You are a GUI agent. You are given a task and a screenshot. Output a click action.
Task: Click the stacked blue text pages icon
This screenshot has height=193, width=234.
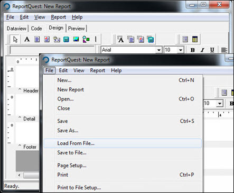pyautogui.click(x=131, y=39)
